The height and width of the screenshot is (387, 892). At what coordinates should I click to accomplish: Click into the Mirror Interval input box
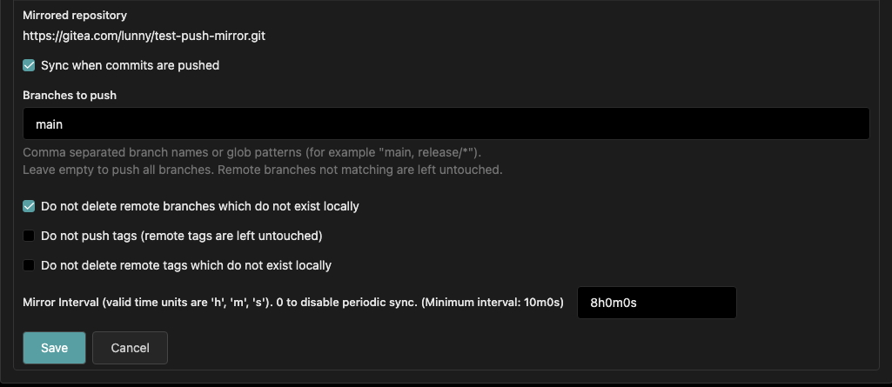tap(657, 303)
